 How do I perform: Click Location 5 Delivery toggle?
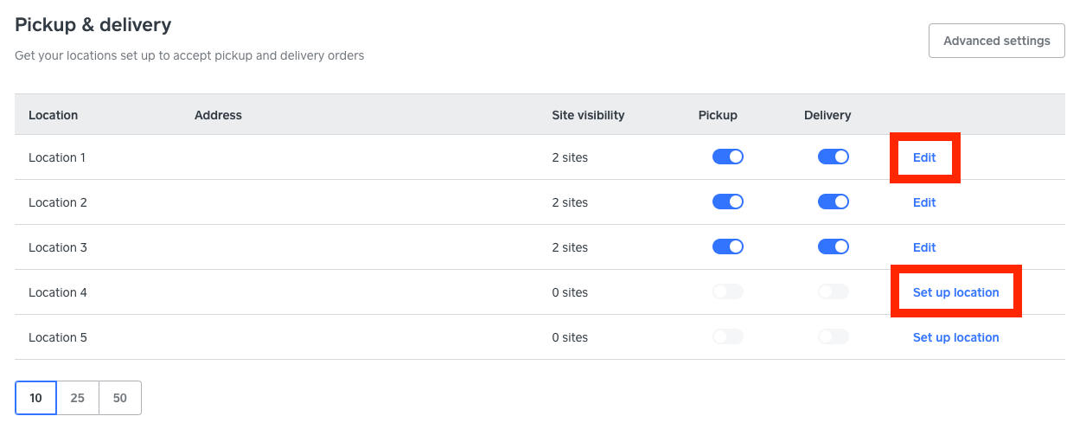pyautogui.click(x=834, y=337)
